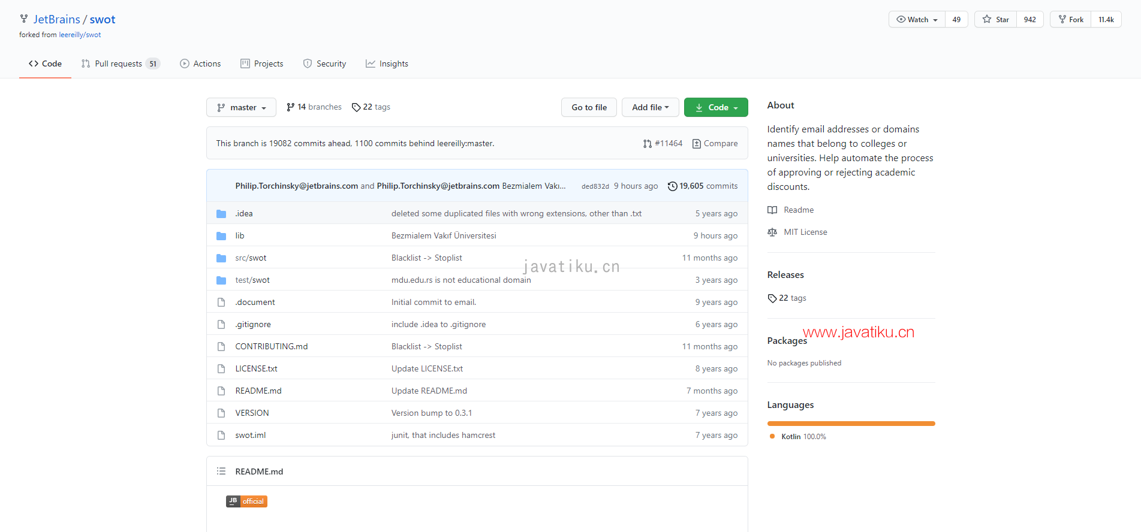
Task: Expand the Add file dropdown
Action: 650,107
